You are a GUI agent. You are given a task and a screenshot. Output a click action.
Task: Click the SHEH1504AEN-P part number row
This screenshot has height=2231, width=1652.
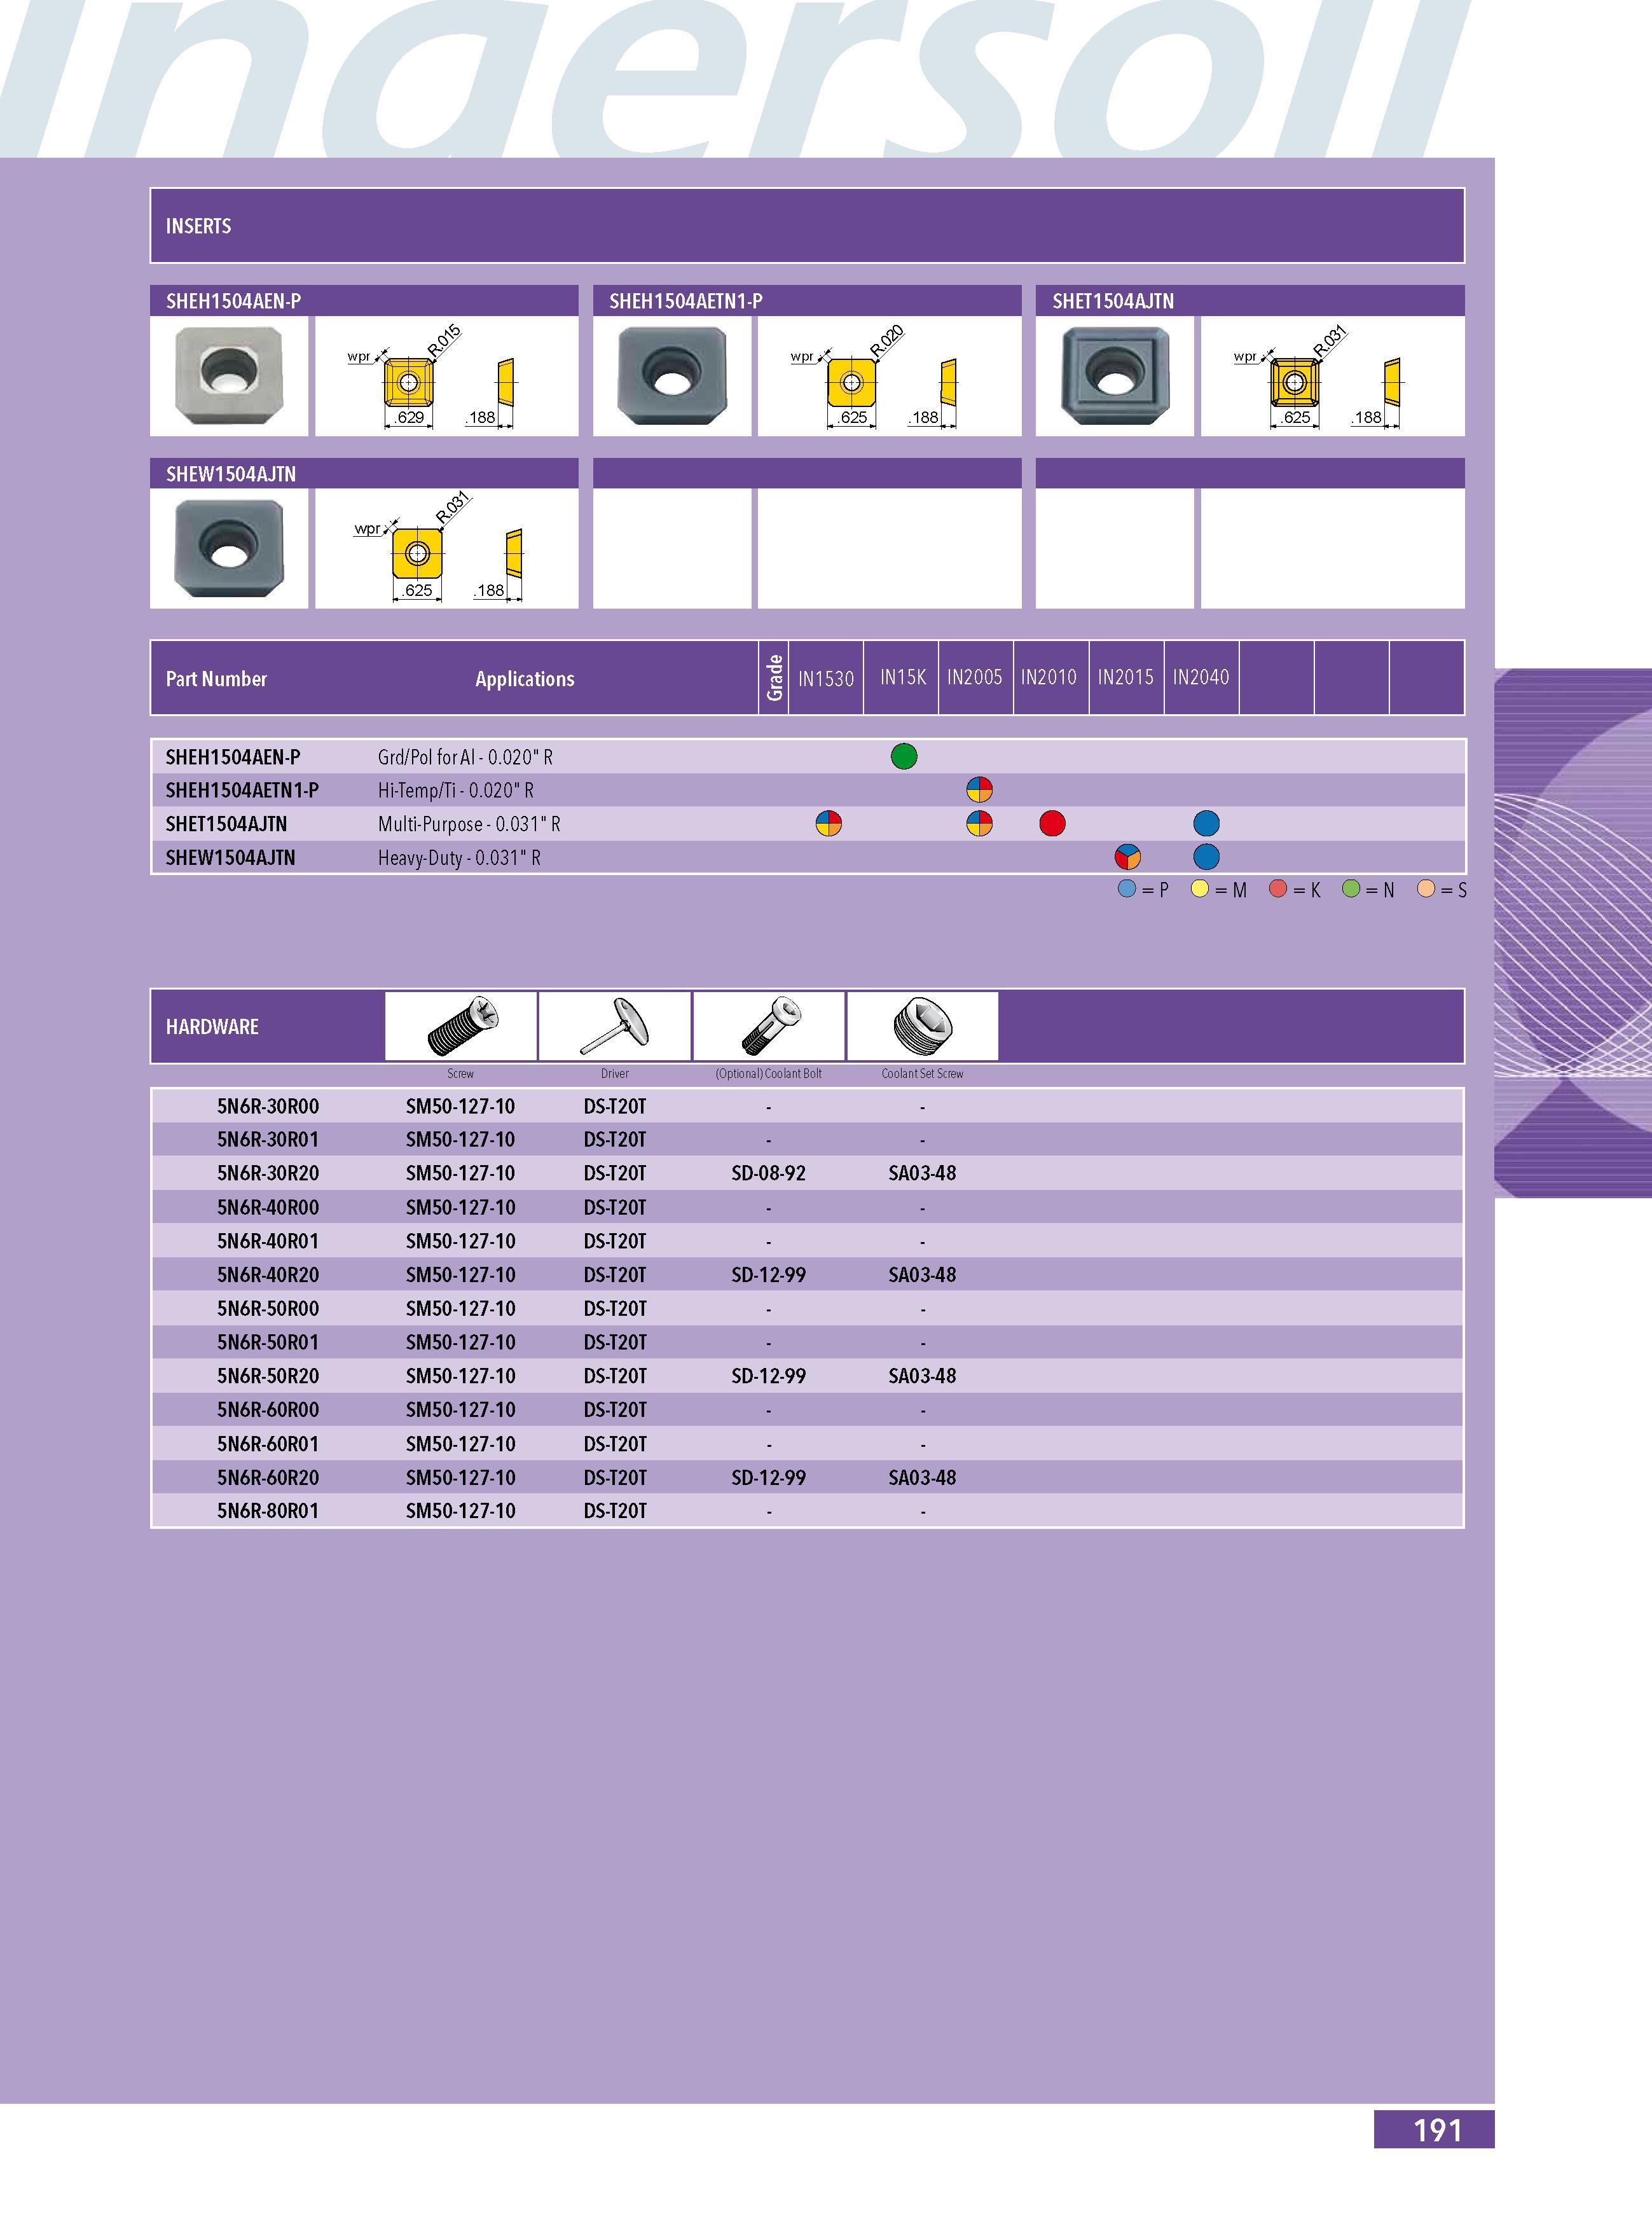click(x=807, y=757)
